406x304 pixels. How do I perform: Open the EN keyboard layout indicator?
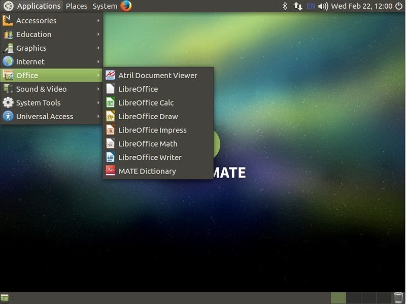pos(311,6)
